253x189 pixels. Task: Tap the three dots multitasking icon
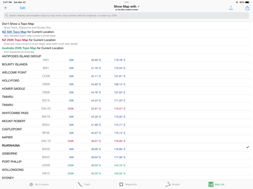pos(126,2)
